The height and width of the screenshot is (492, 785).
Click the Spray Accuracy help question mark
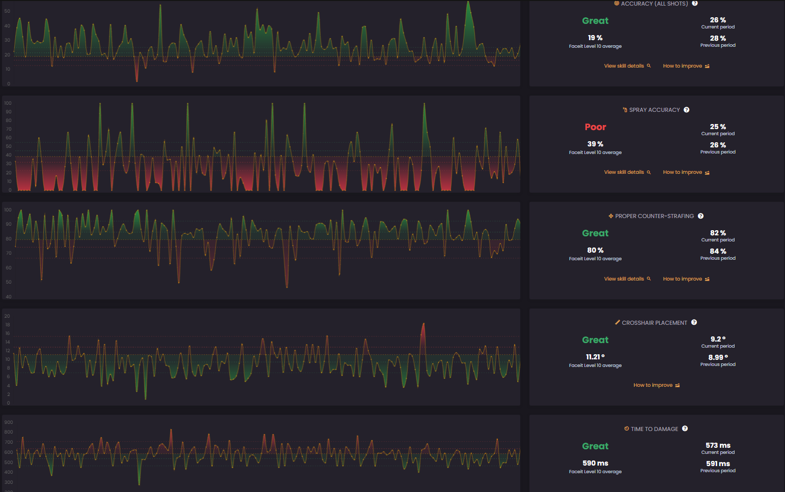686,110
